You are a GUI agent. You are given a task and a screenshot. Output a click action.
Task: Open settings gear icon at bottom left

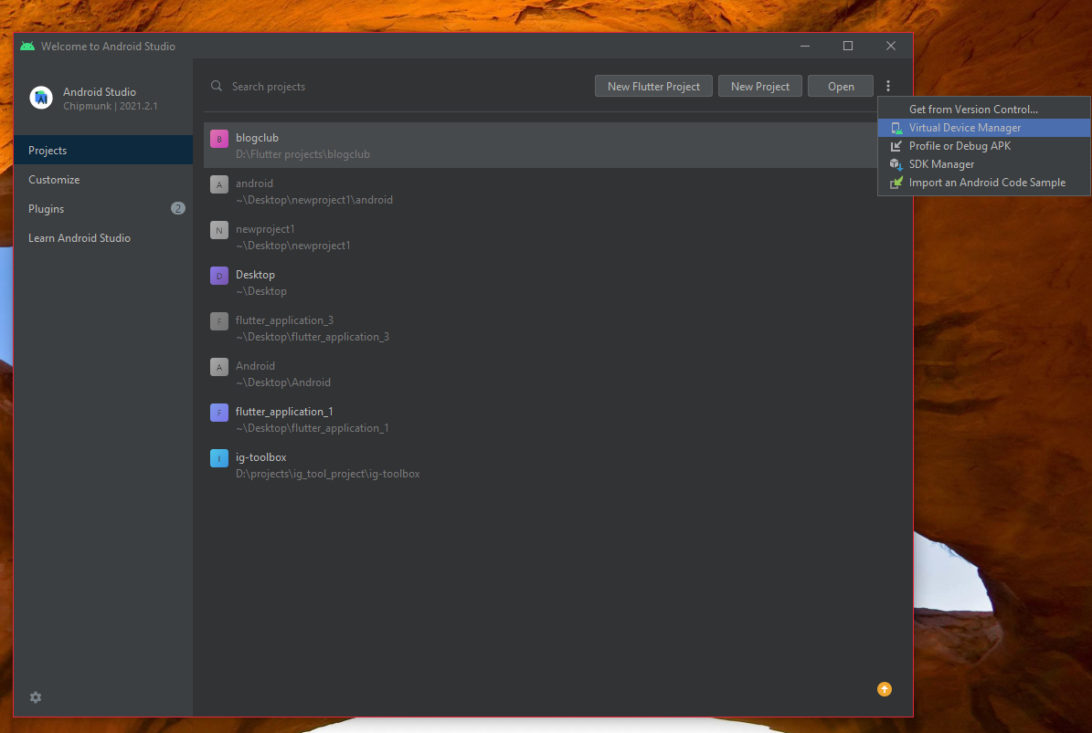tap(36, 696)
